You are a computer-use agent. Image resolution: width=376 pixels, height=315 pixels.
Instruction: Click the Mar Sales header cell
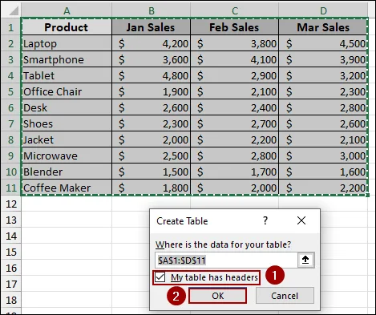pos(323,27)
